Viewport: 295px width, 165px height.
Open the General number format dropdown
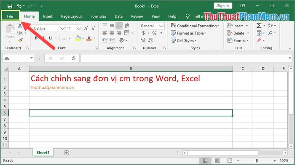tap(161, 26)
